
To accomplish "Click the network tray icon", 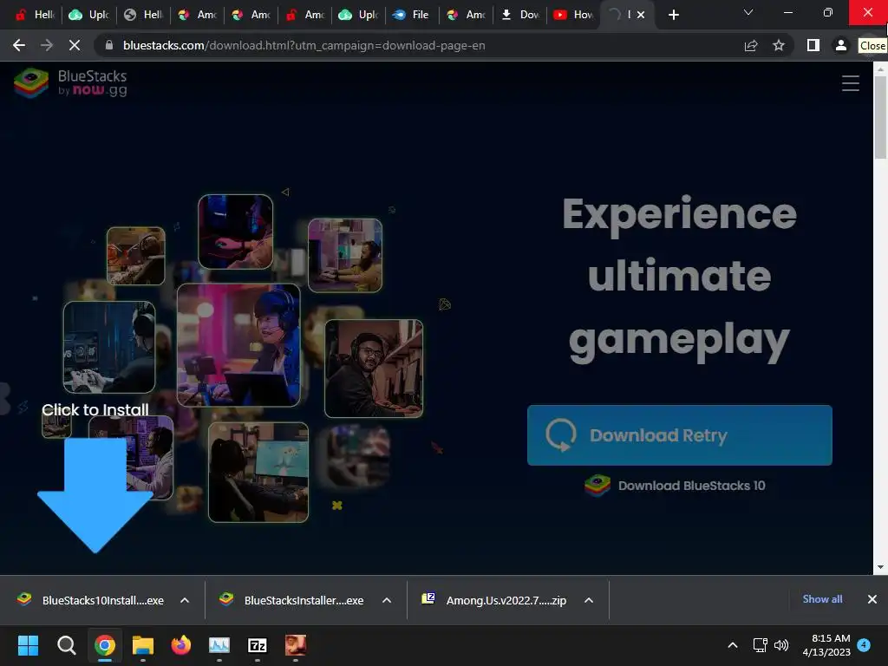I will coord(760,645).
